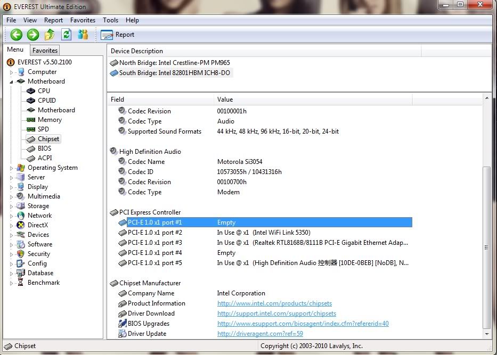Screen dimensions: 497x355
Task: Click the Field column header
Action: 161,100
